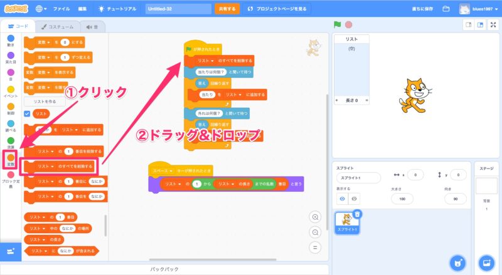
Task: Click the リストを作る button
Action: coord(44,101)
